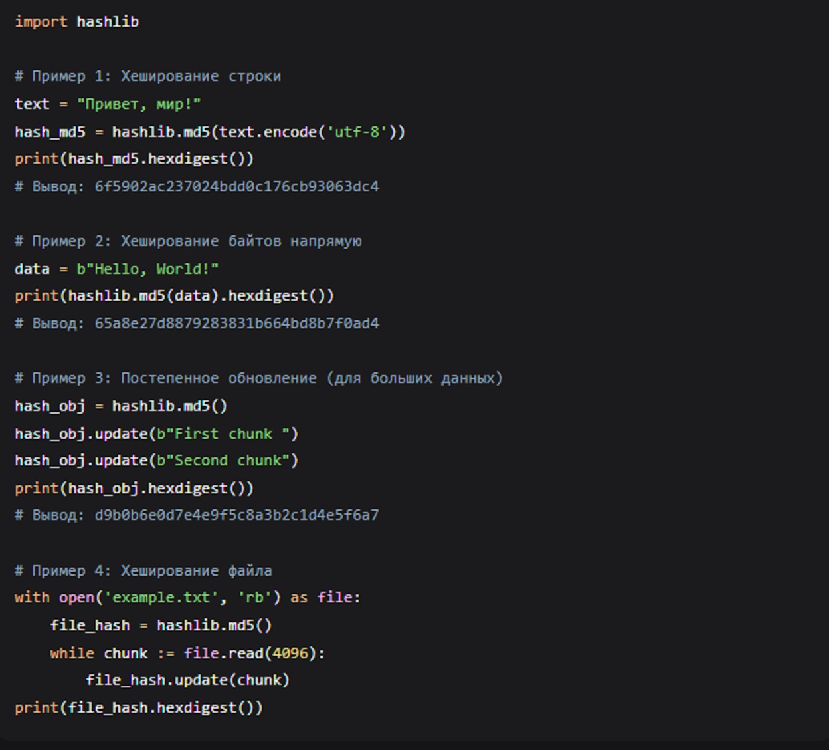Click the 'rb' file mode string
This screenshot has height=750, width=829.
click(254, 598)
